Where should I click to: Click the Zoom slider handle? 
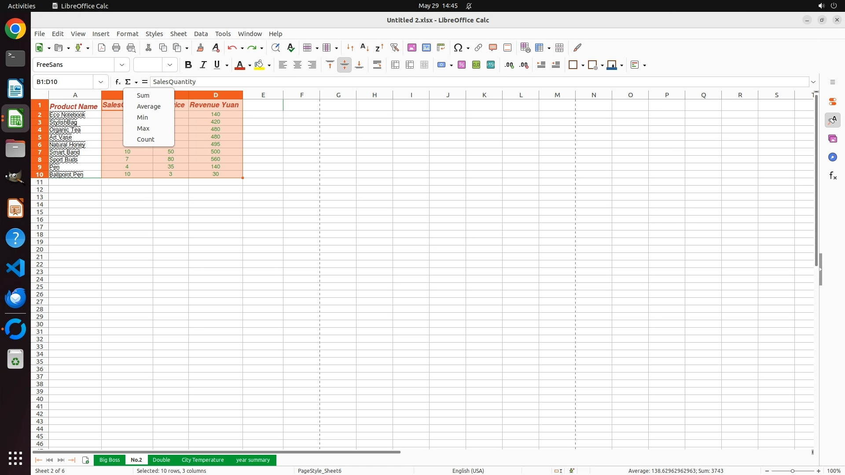pos(792,471)
